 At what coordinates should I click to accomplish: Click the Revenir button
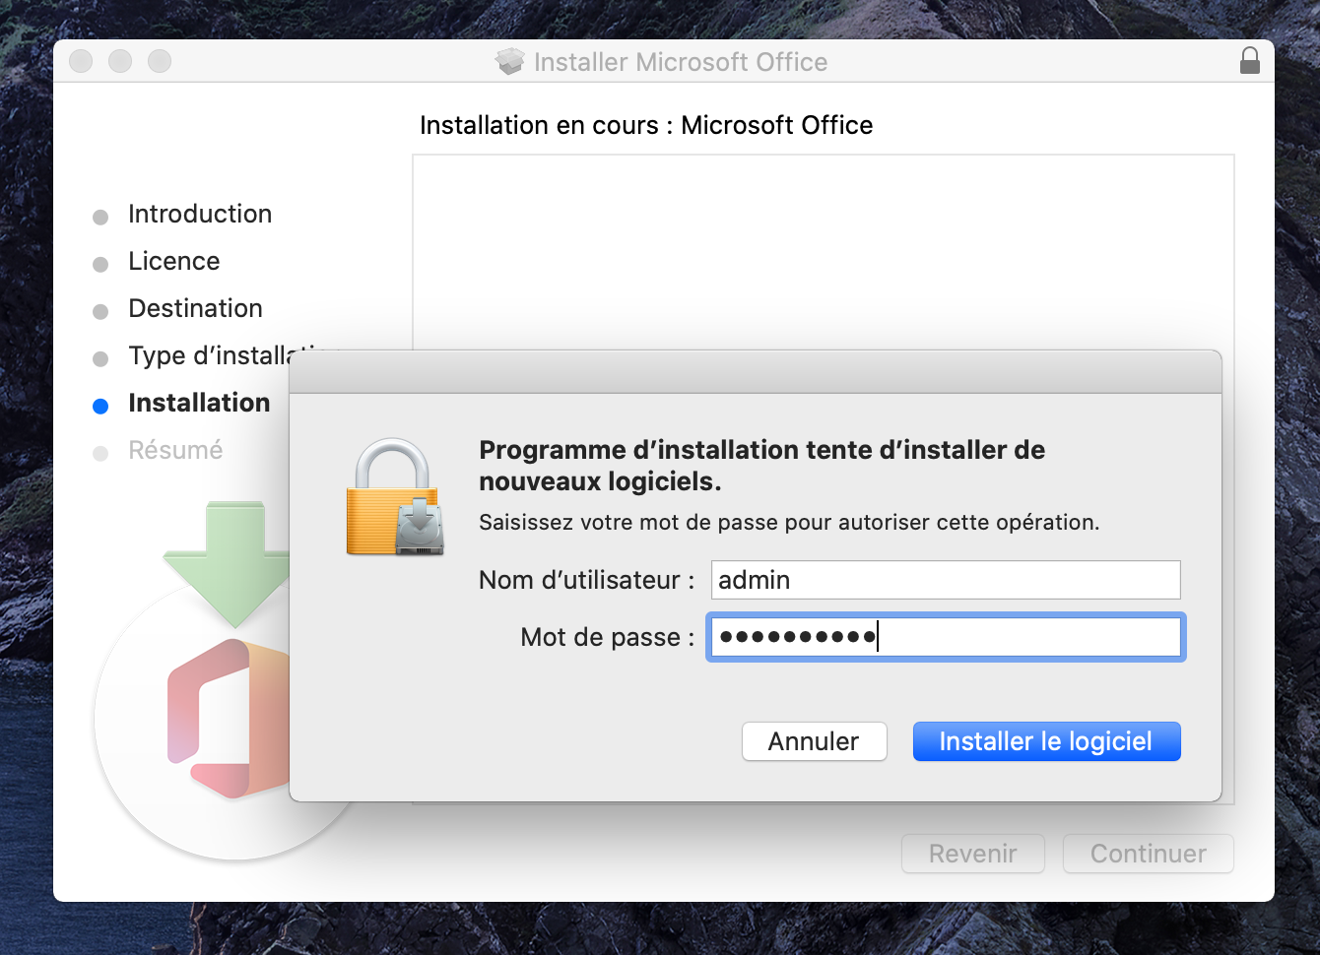(972, 854)
